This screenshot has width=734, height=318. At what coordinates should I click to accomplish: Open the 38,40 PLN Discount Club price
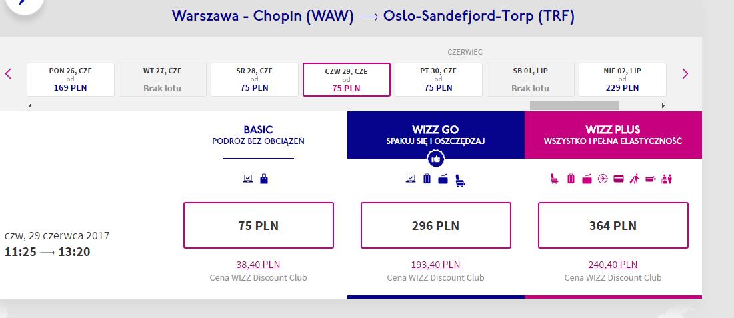coord(259,265)
